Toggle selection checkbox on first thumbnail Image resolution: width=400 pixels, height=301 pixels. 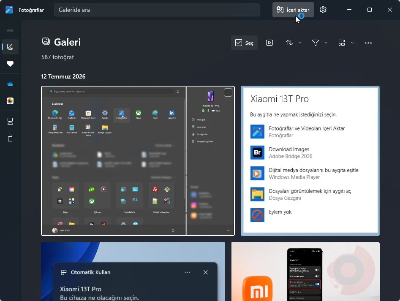(x=228, y=92)
